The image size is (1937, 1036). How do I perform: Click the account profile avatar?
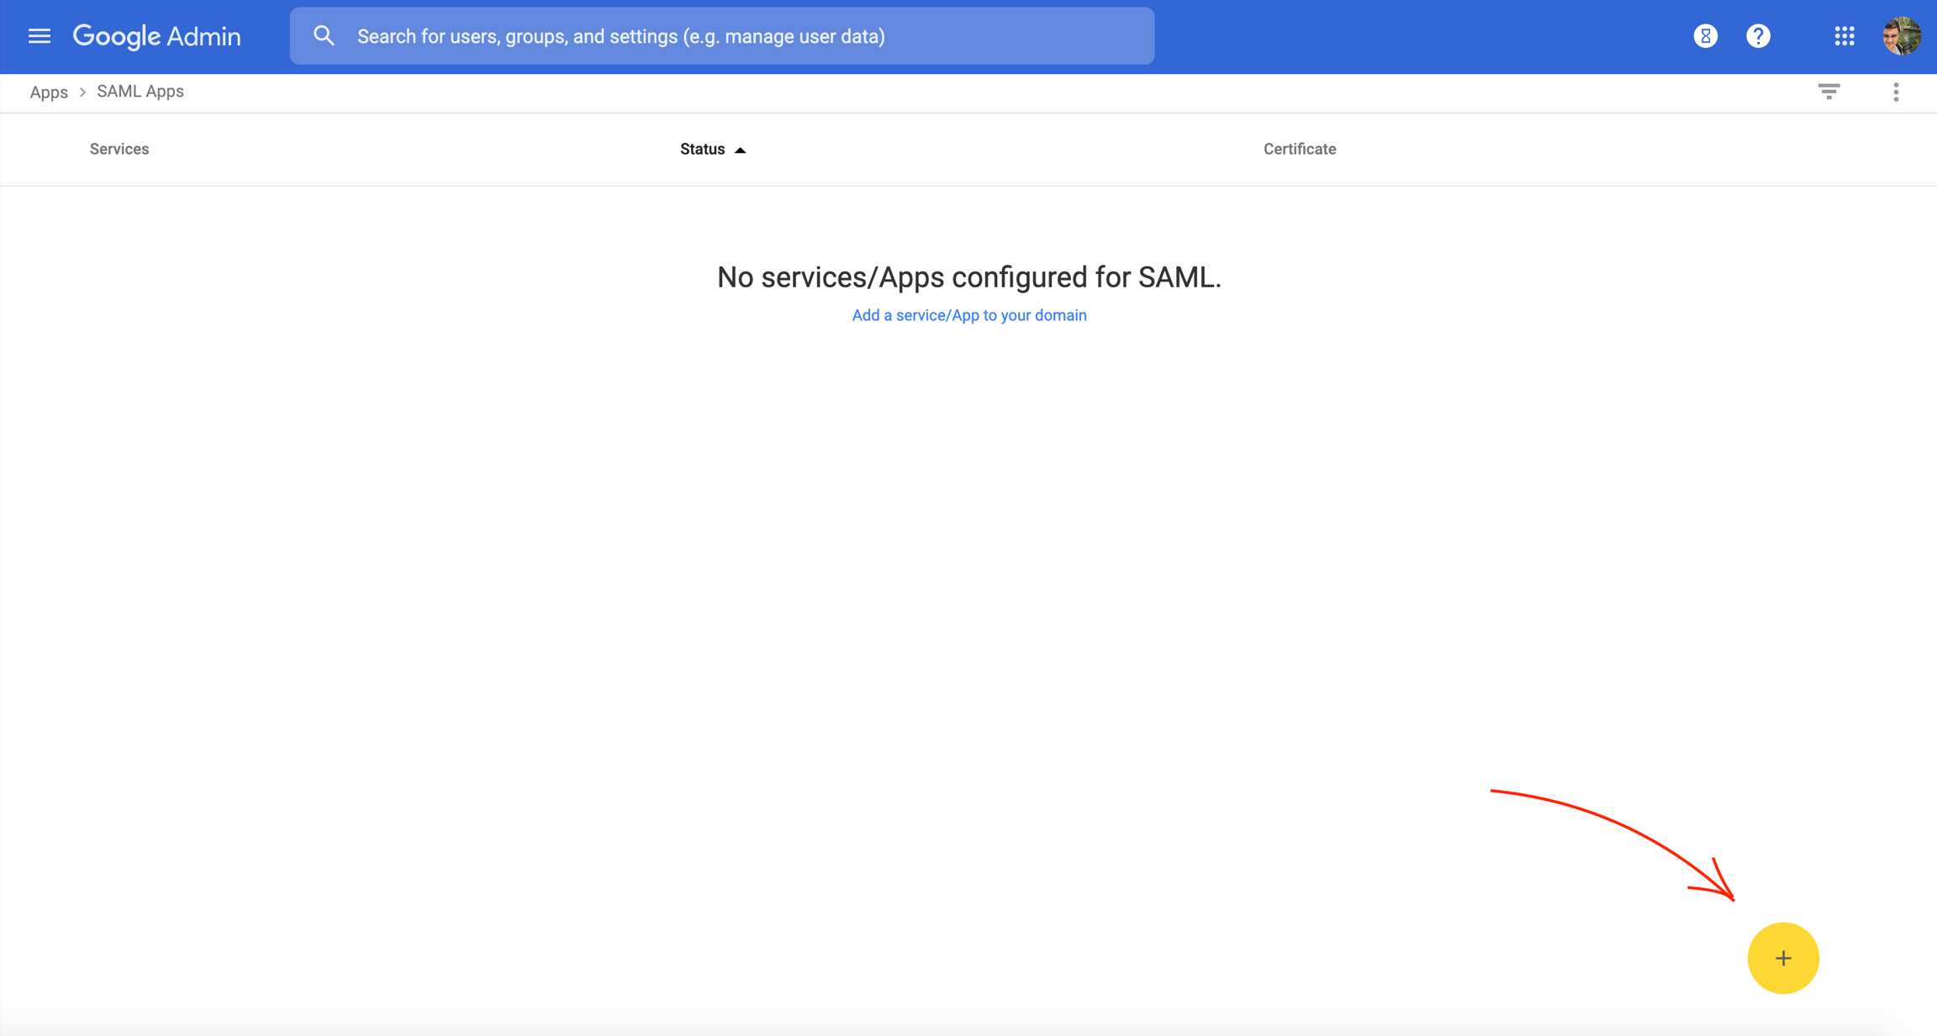point(1901,36)
